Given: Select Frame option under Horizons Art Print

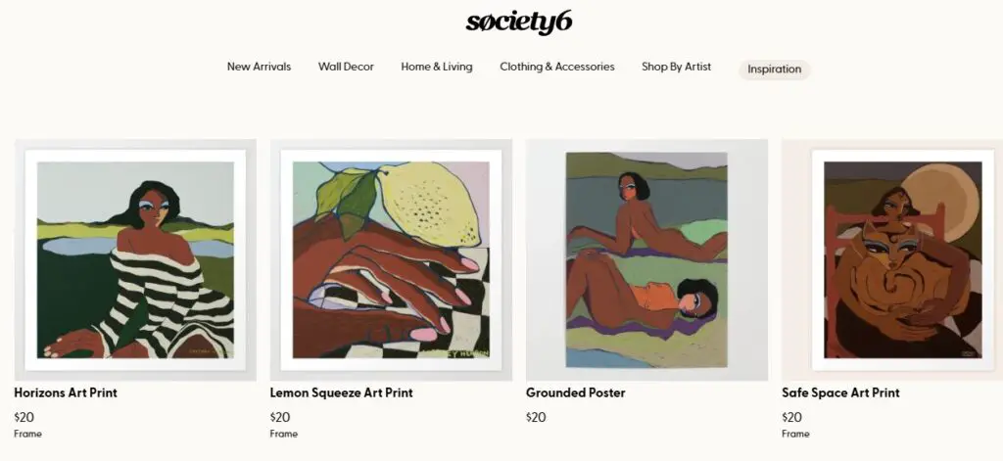Looking at the screenshot, I should (28, 434).
